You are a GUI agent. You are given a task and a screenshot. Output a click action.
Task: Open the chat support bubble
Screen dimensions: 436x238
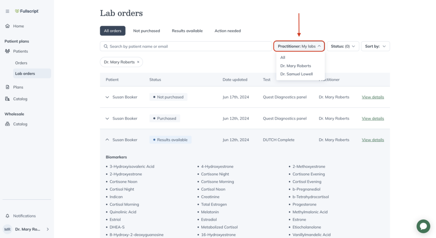(423, 226)
